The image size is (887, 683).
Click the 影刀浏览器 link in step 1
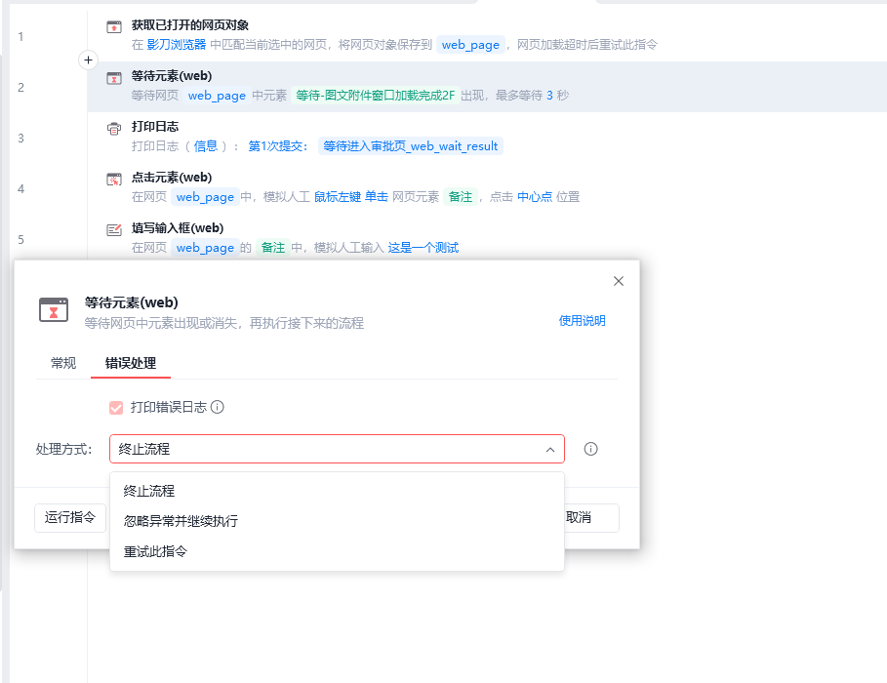pyautogui.click(x=176, y=45)
